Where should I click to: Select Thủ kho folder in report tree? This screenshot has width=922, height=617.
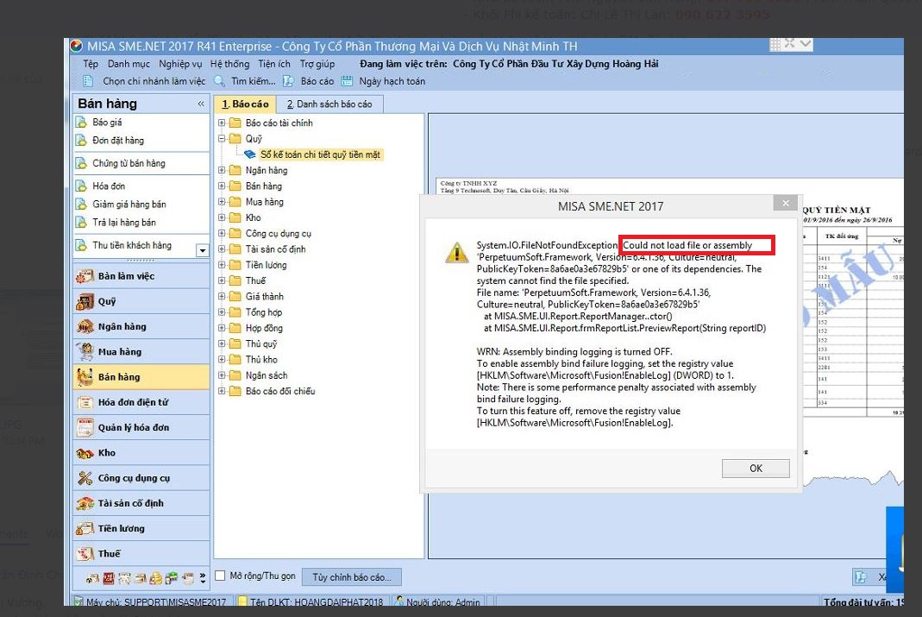[x=261, y=360]
